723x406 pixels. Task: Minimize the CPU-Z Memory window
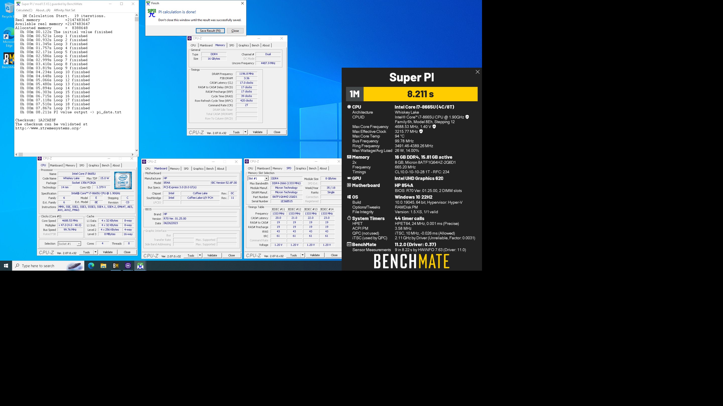[x=259, y=38]
